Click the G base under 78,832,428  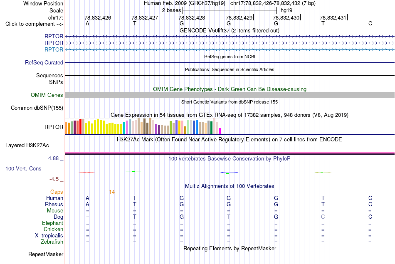click(182, 24)
